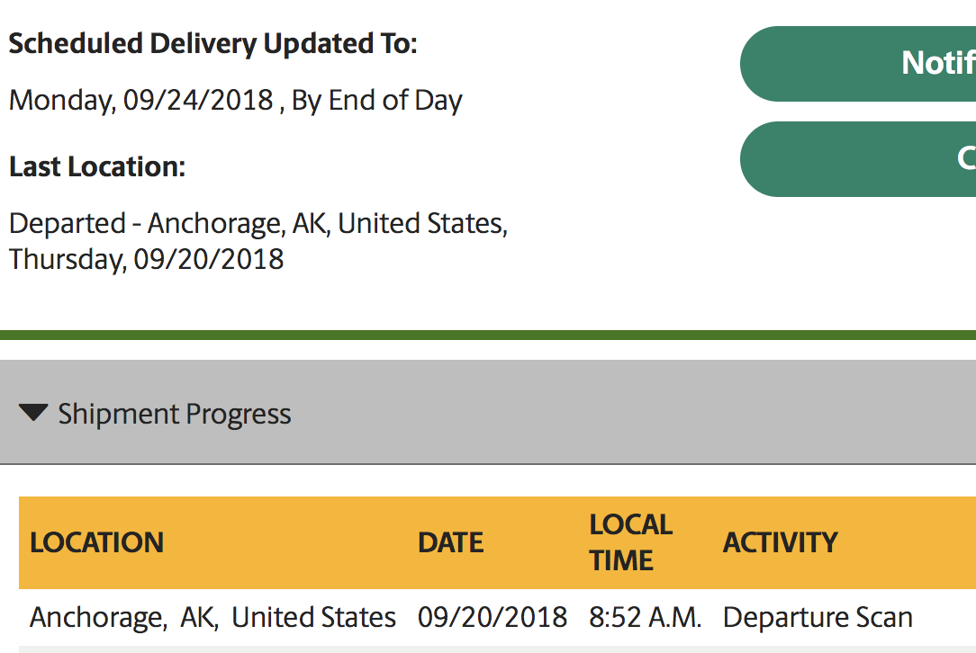
Task: Click the Last Location label
Action: [96, 166]
